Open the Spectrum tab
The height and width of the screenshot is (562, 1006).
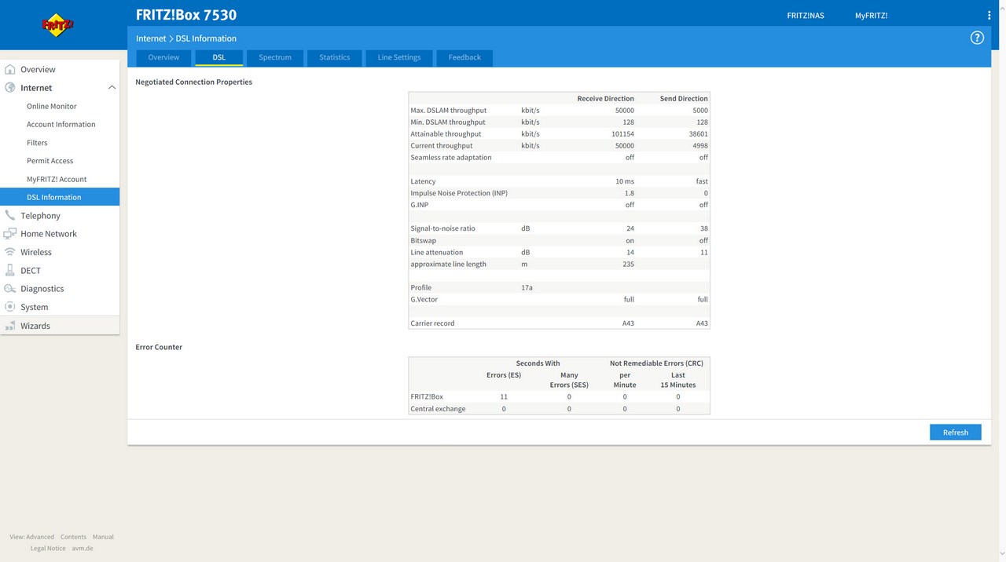pyautogui.click(x=275, y=57)
